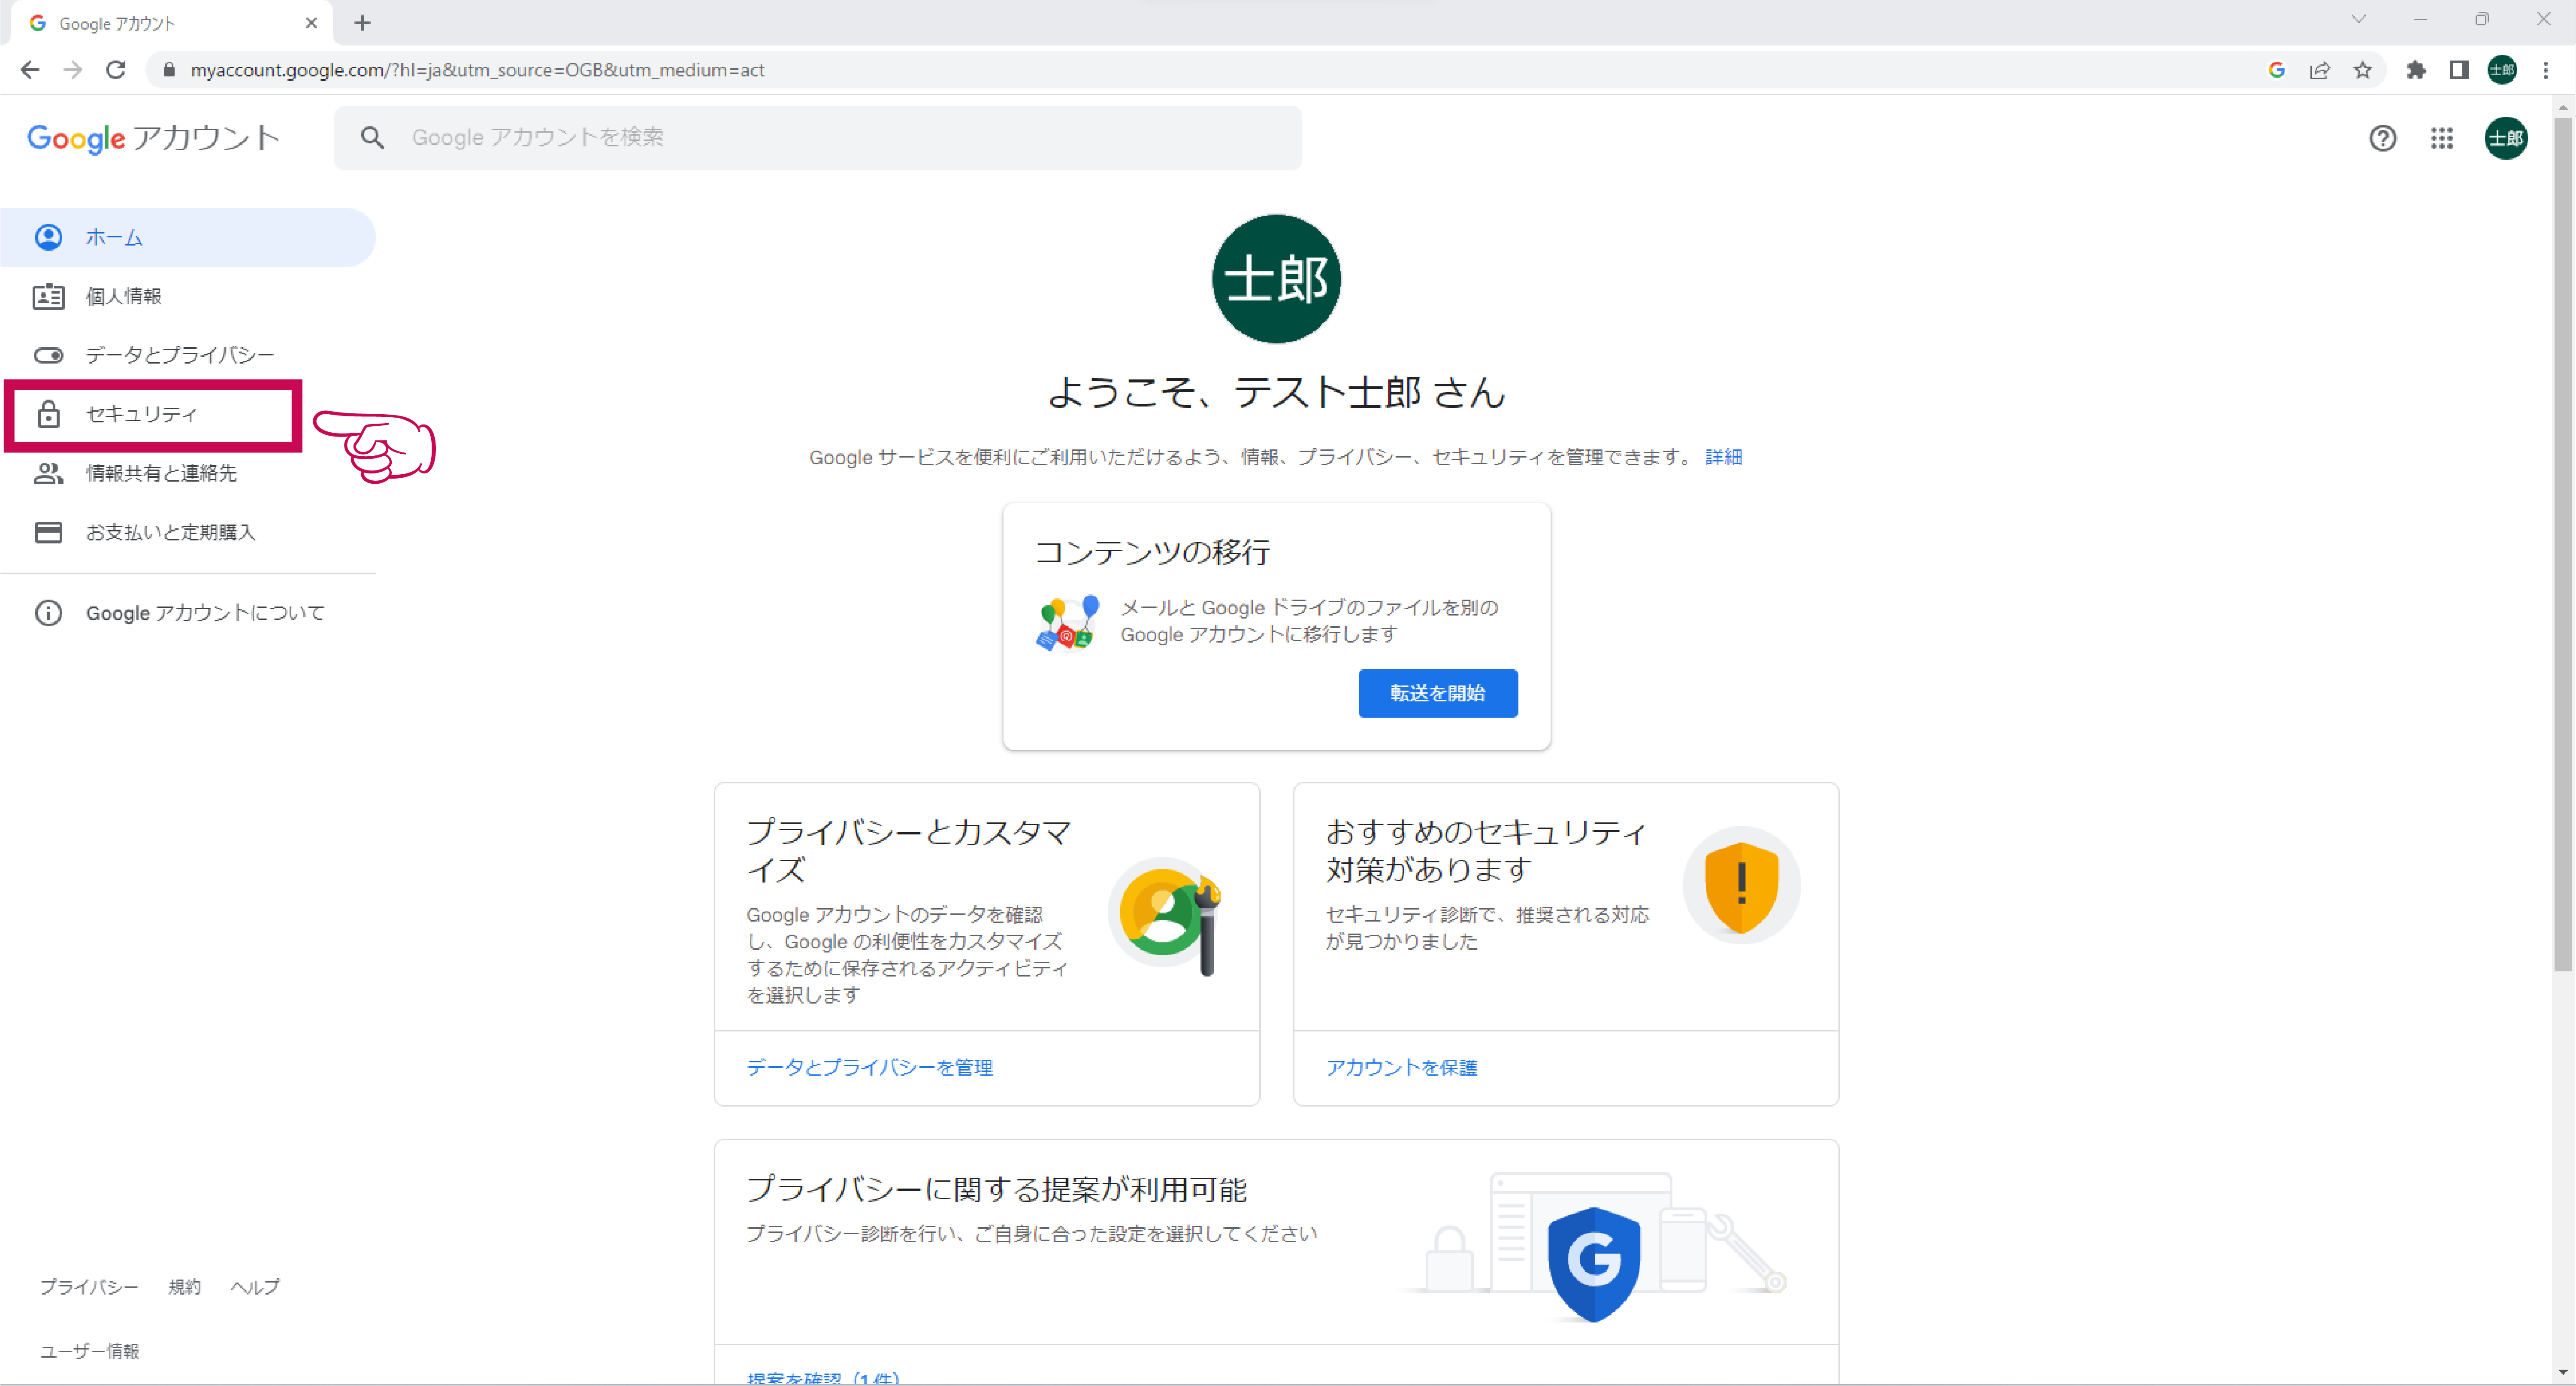The height and width of the screenshot is (1386, 2576).
Task: Click the browser forward arrow
Action: (x=72, y=70)
